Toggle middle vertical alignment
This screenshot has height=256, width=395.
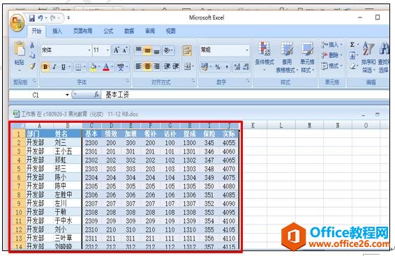[x=147, y=50]
